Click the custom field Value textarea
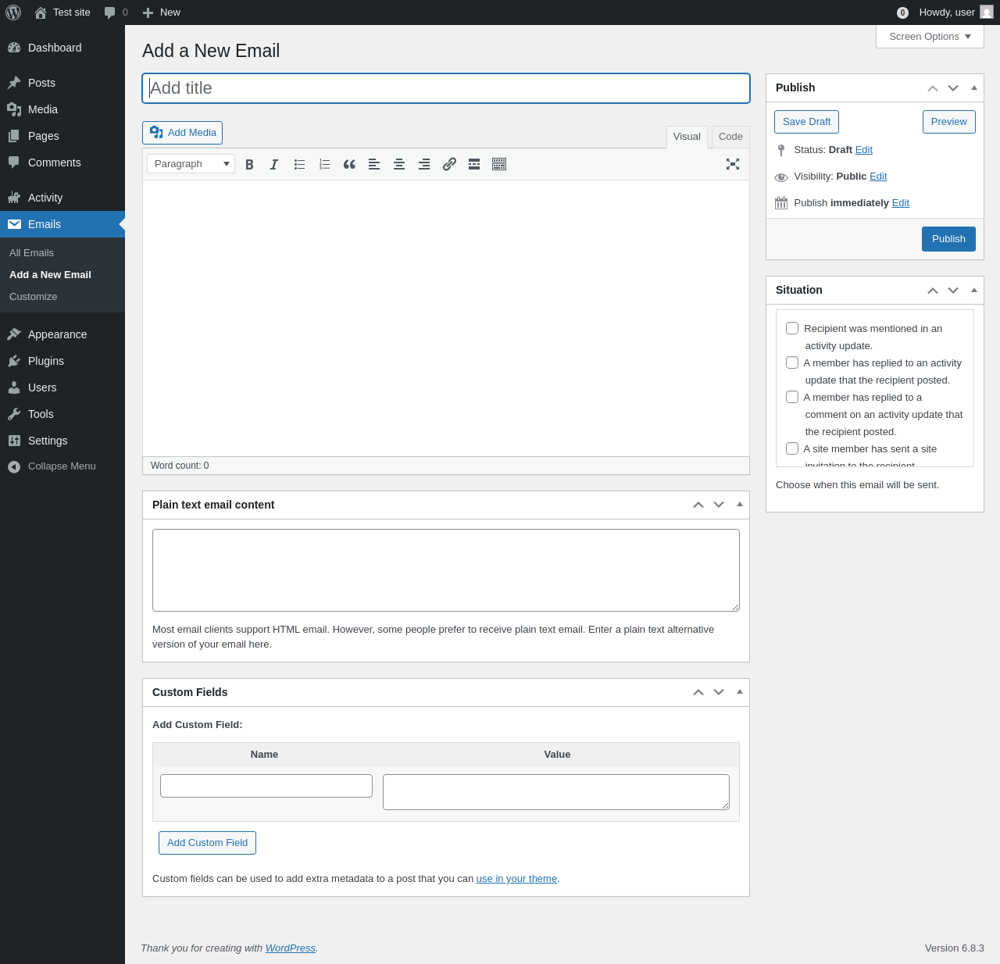The height and width of the screenshot is (964, 1000). pos(556,792)
